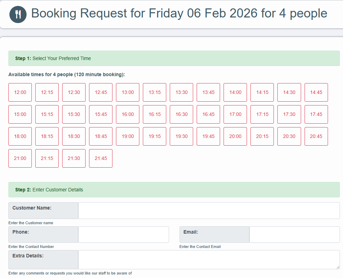
Task: Click the Customer Name input field
Action: click(x=209, y=211)
